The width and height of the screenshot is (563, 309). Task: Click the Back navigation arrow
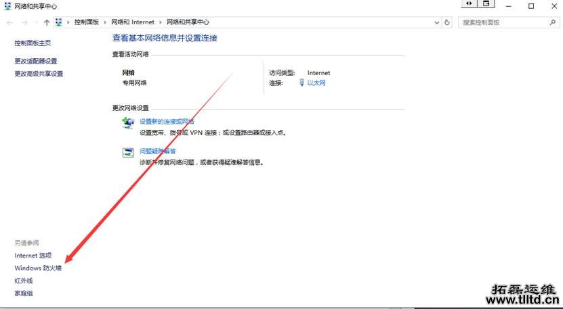(9, 22)
